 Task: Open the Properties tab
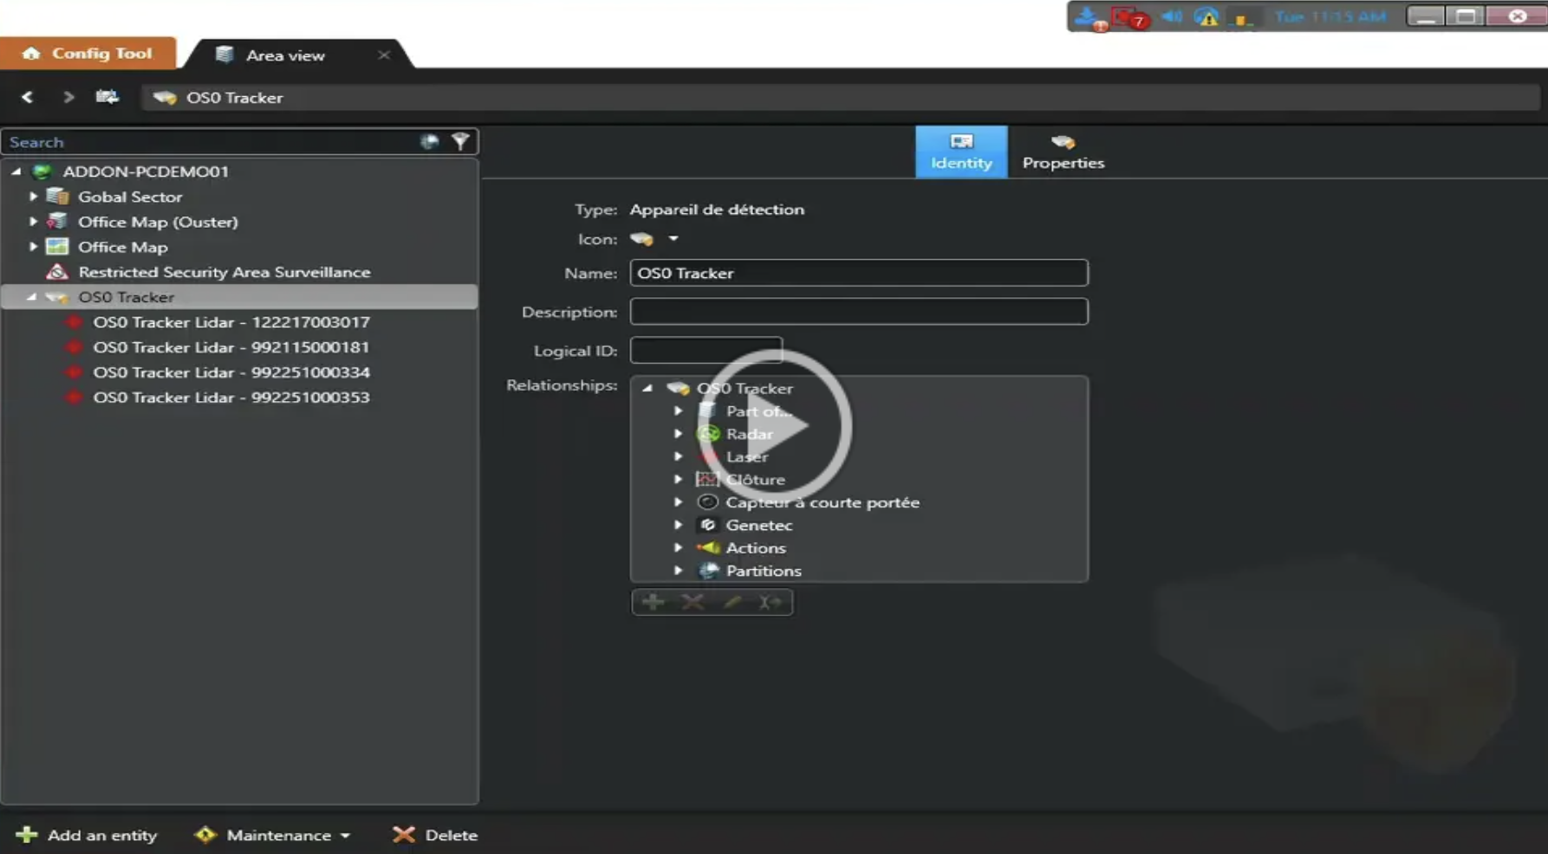tap(1063, 152)
